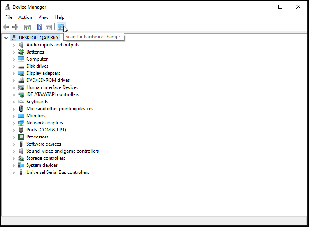Screen dimensions: 309x227
Task: Open the View menu
Action: point(43,17)
